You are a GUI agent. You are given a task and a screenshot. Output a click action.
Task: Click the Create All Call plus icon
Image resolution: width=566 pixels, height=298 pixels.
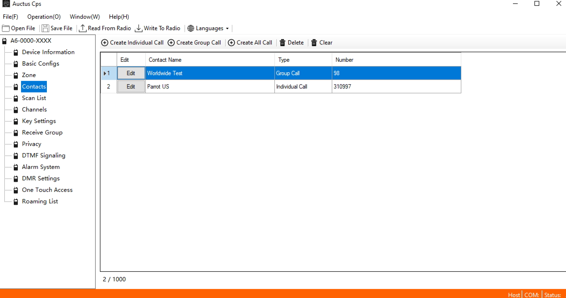(231, 43)
